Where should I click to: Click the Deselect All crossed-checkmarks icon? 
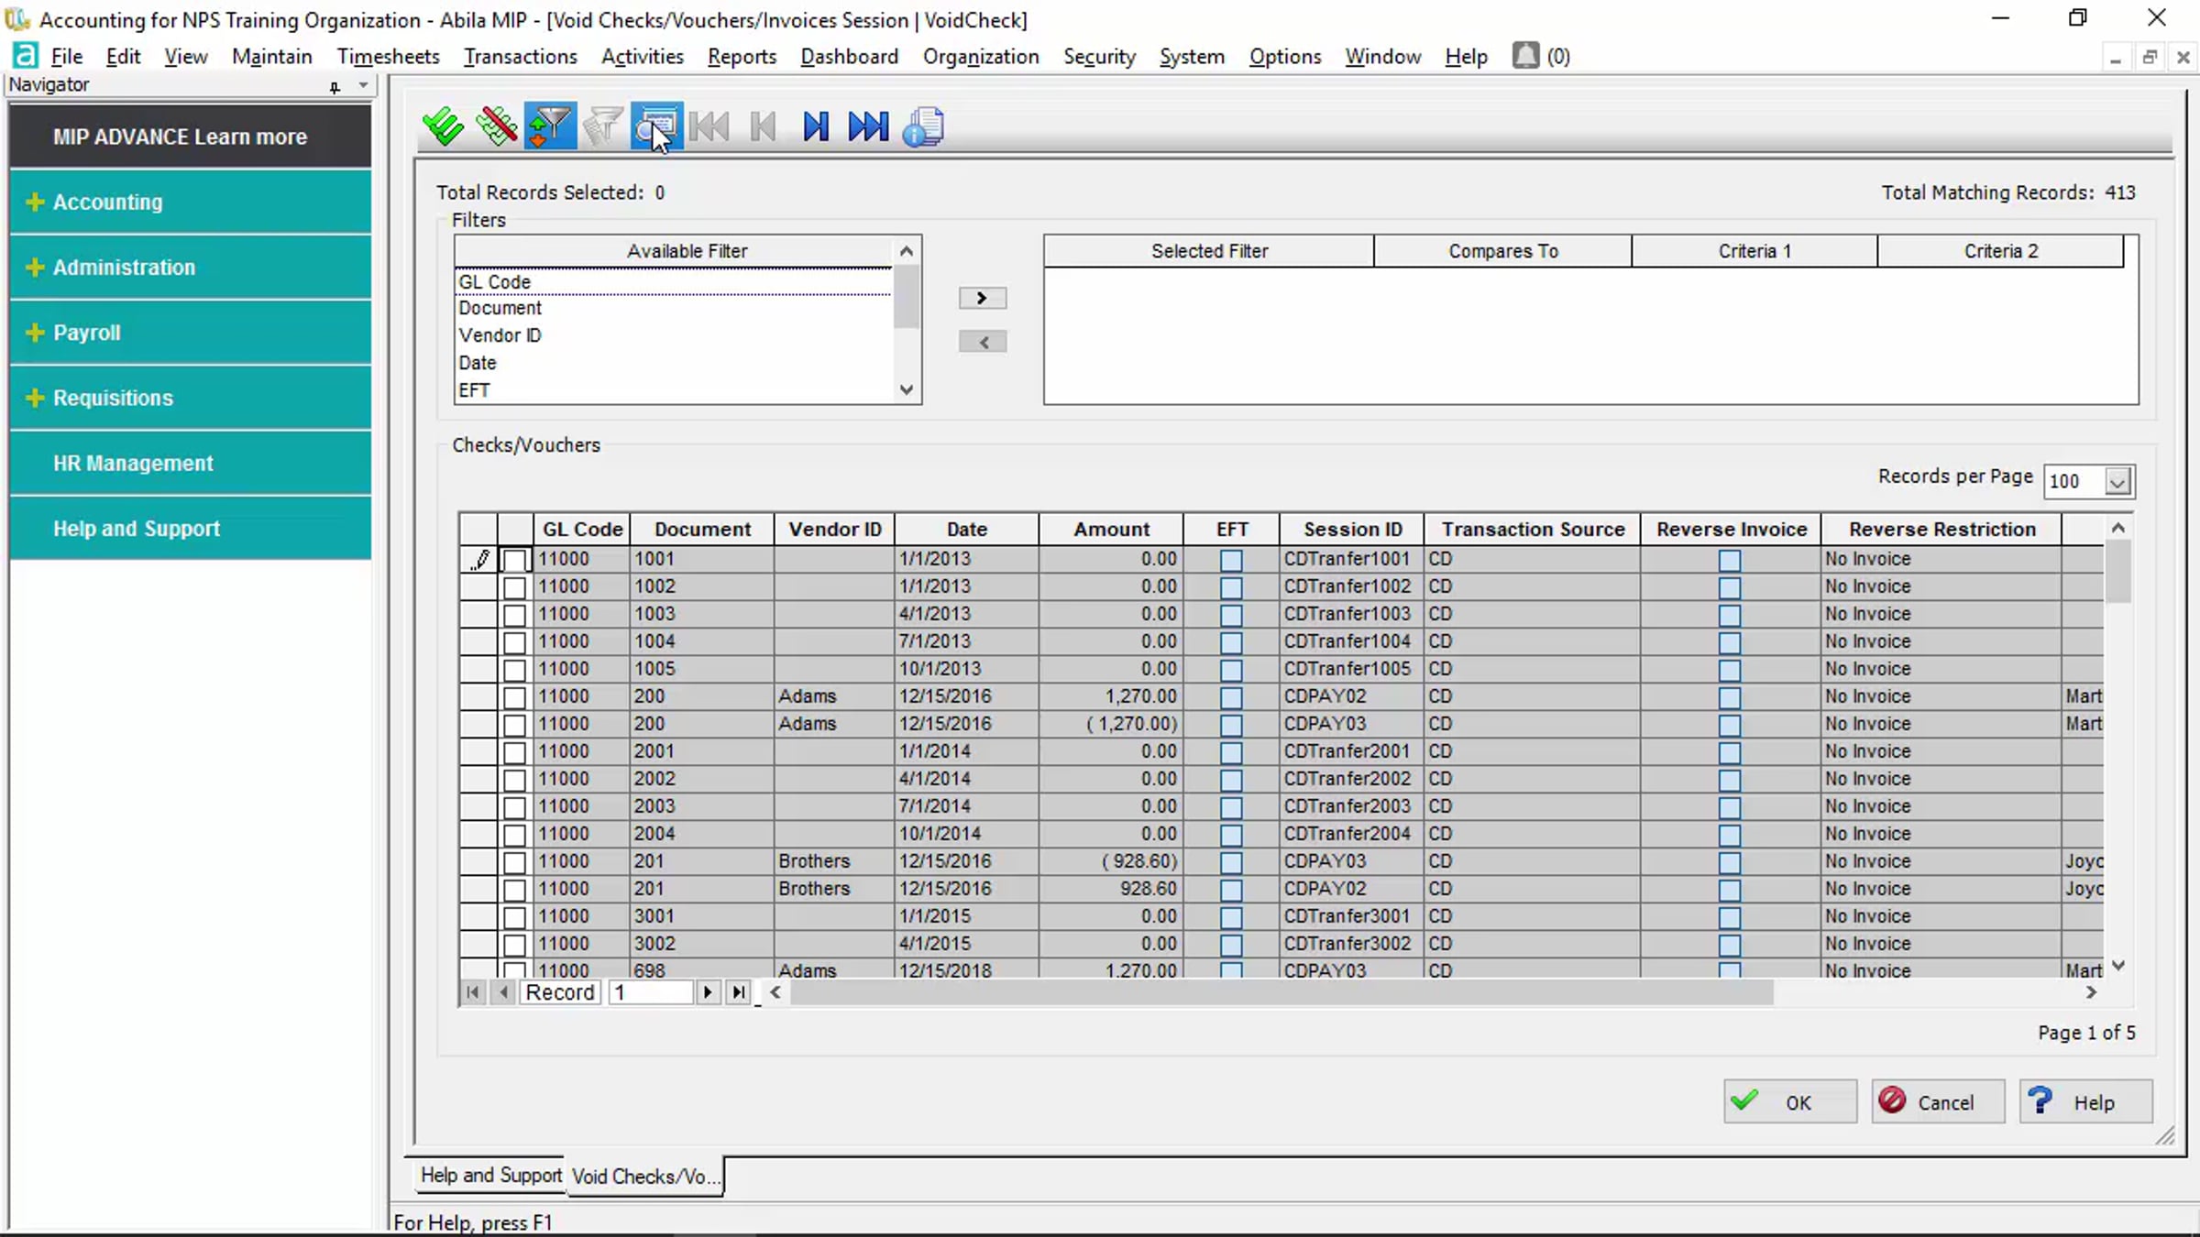coord(497,126)
